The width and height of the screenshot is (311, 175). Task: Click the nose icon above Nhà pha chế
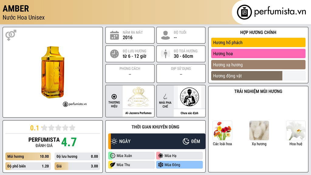pyautogui.click(x=165, y=97)
